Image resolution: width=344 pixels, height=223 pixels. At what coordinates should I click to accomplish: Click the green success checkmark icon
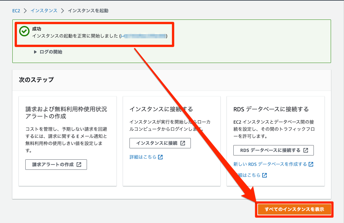(x=24, y=31)
